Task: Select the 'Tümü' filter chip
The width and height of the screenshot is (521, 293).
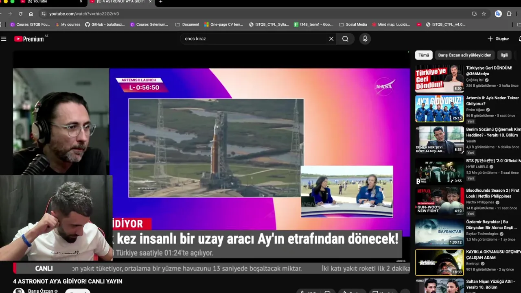Action: pos(424,55)
